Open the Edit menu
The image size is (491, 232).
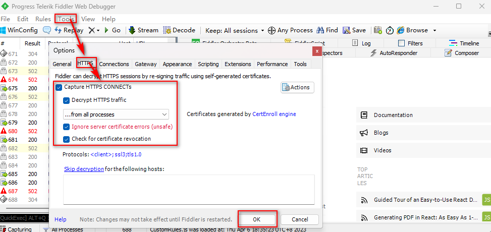pyautogui.click(x=23, y=19)
